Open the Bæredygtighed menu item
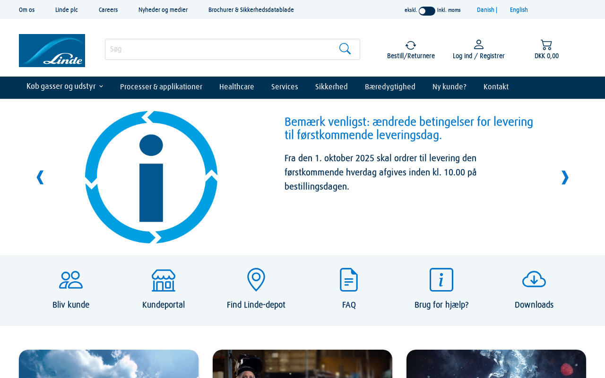This screenshot has height=378, width=605. 390,87
